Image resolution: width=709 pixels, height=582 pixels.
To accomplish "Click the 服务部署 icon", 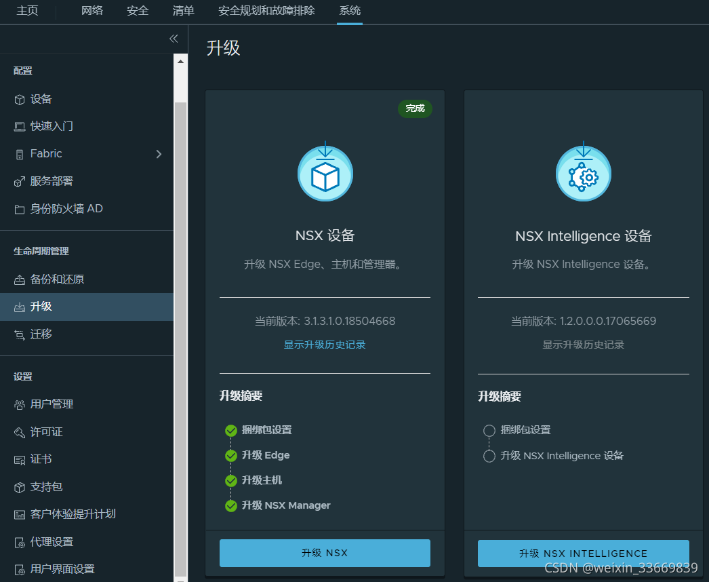I will point(20,182).
